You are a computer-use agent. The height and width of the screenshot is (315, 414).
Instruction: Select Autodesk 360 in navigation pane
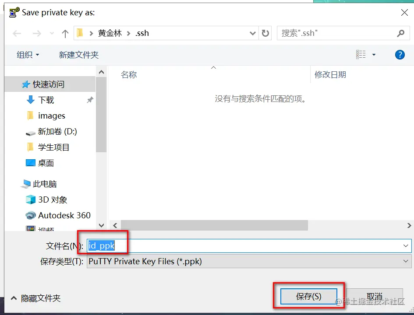pyautogui.click(x=64, y=215)
